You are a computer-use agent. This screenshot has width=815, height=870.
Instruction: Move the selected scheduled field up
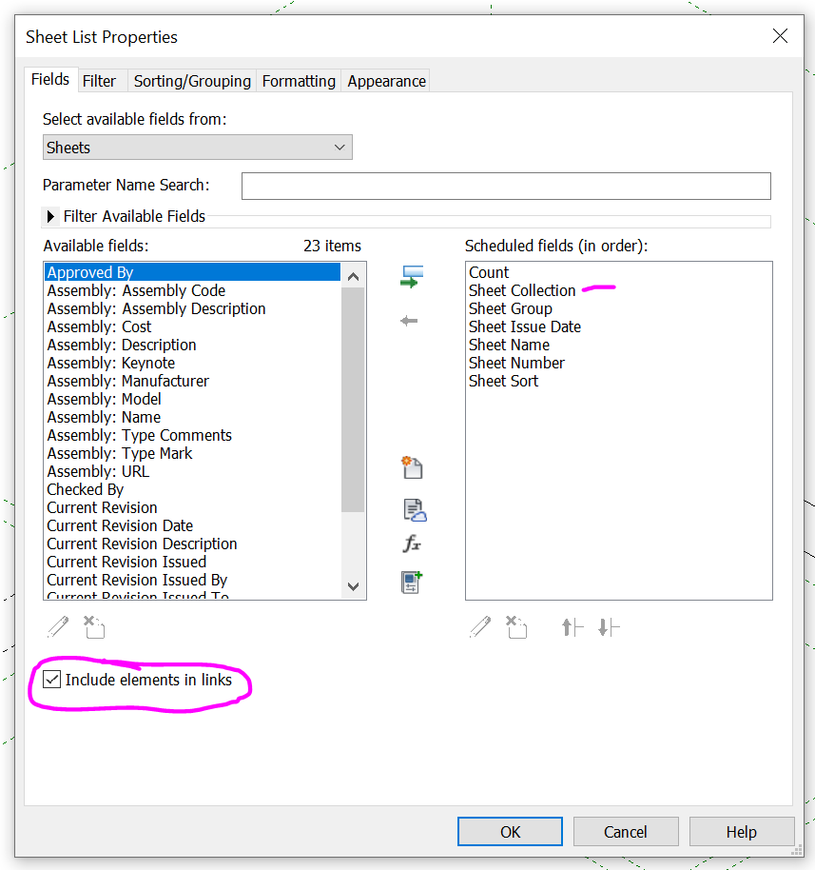pyautogui.click(x=572, y=627)
